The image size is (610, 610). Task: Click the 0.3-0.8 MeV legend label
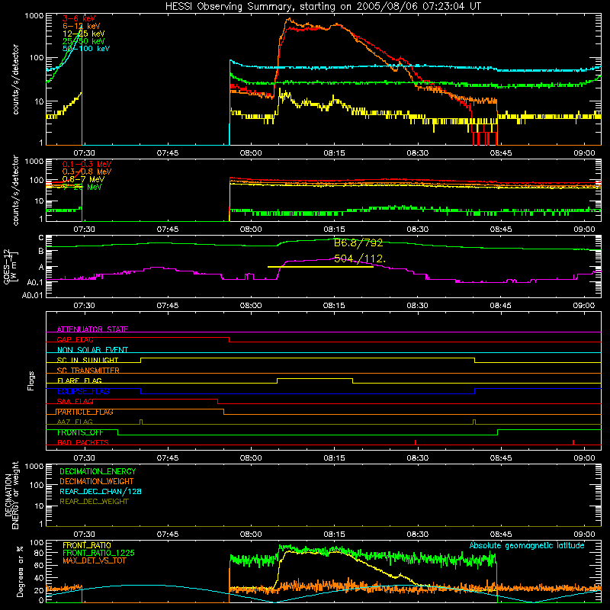pyautogui.click(x=87, y=172)
